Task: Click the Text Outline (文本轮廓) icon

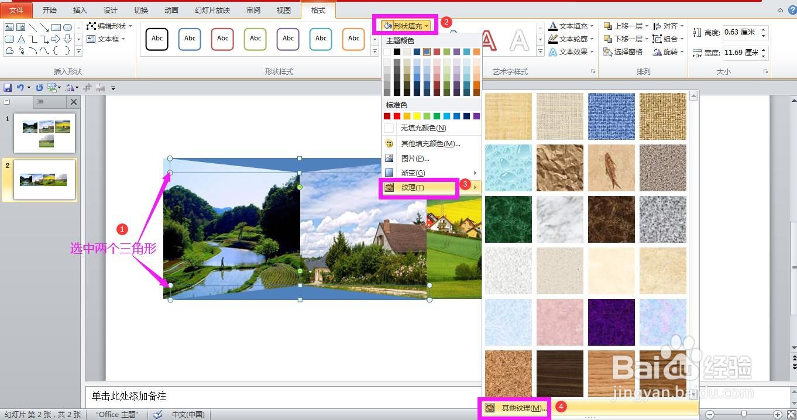Action: coord(553,39)
